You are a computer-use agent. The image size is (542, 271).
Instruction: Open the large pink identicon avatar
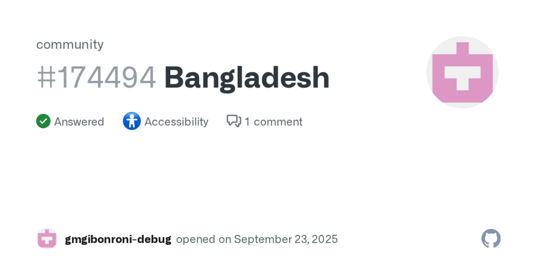pos(463,72)
